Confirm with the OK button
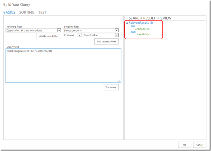Screen dimensions: 211x151 184,145
